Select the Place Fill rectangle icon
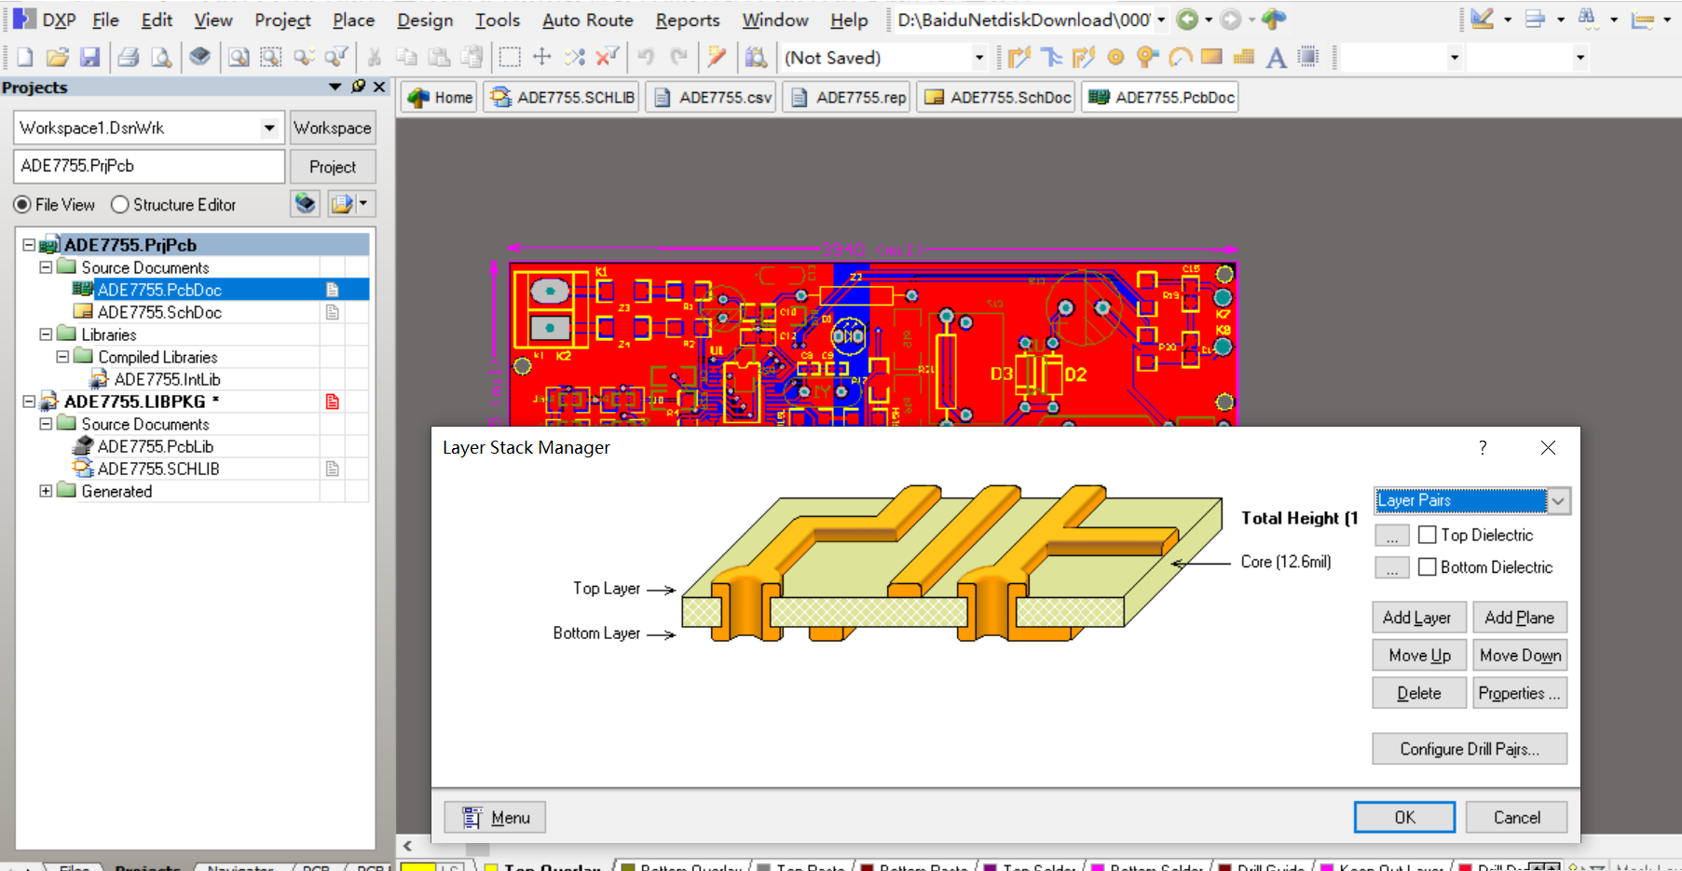The width and height of the screenshot is (1682, 871). pyautogui.click(x=1211, y=58)
